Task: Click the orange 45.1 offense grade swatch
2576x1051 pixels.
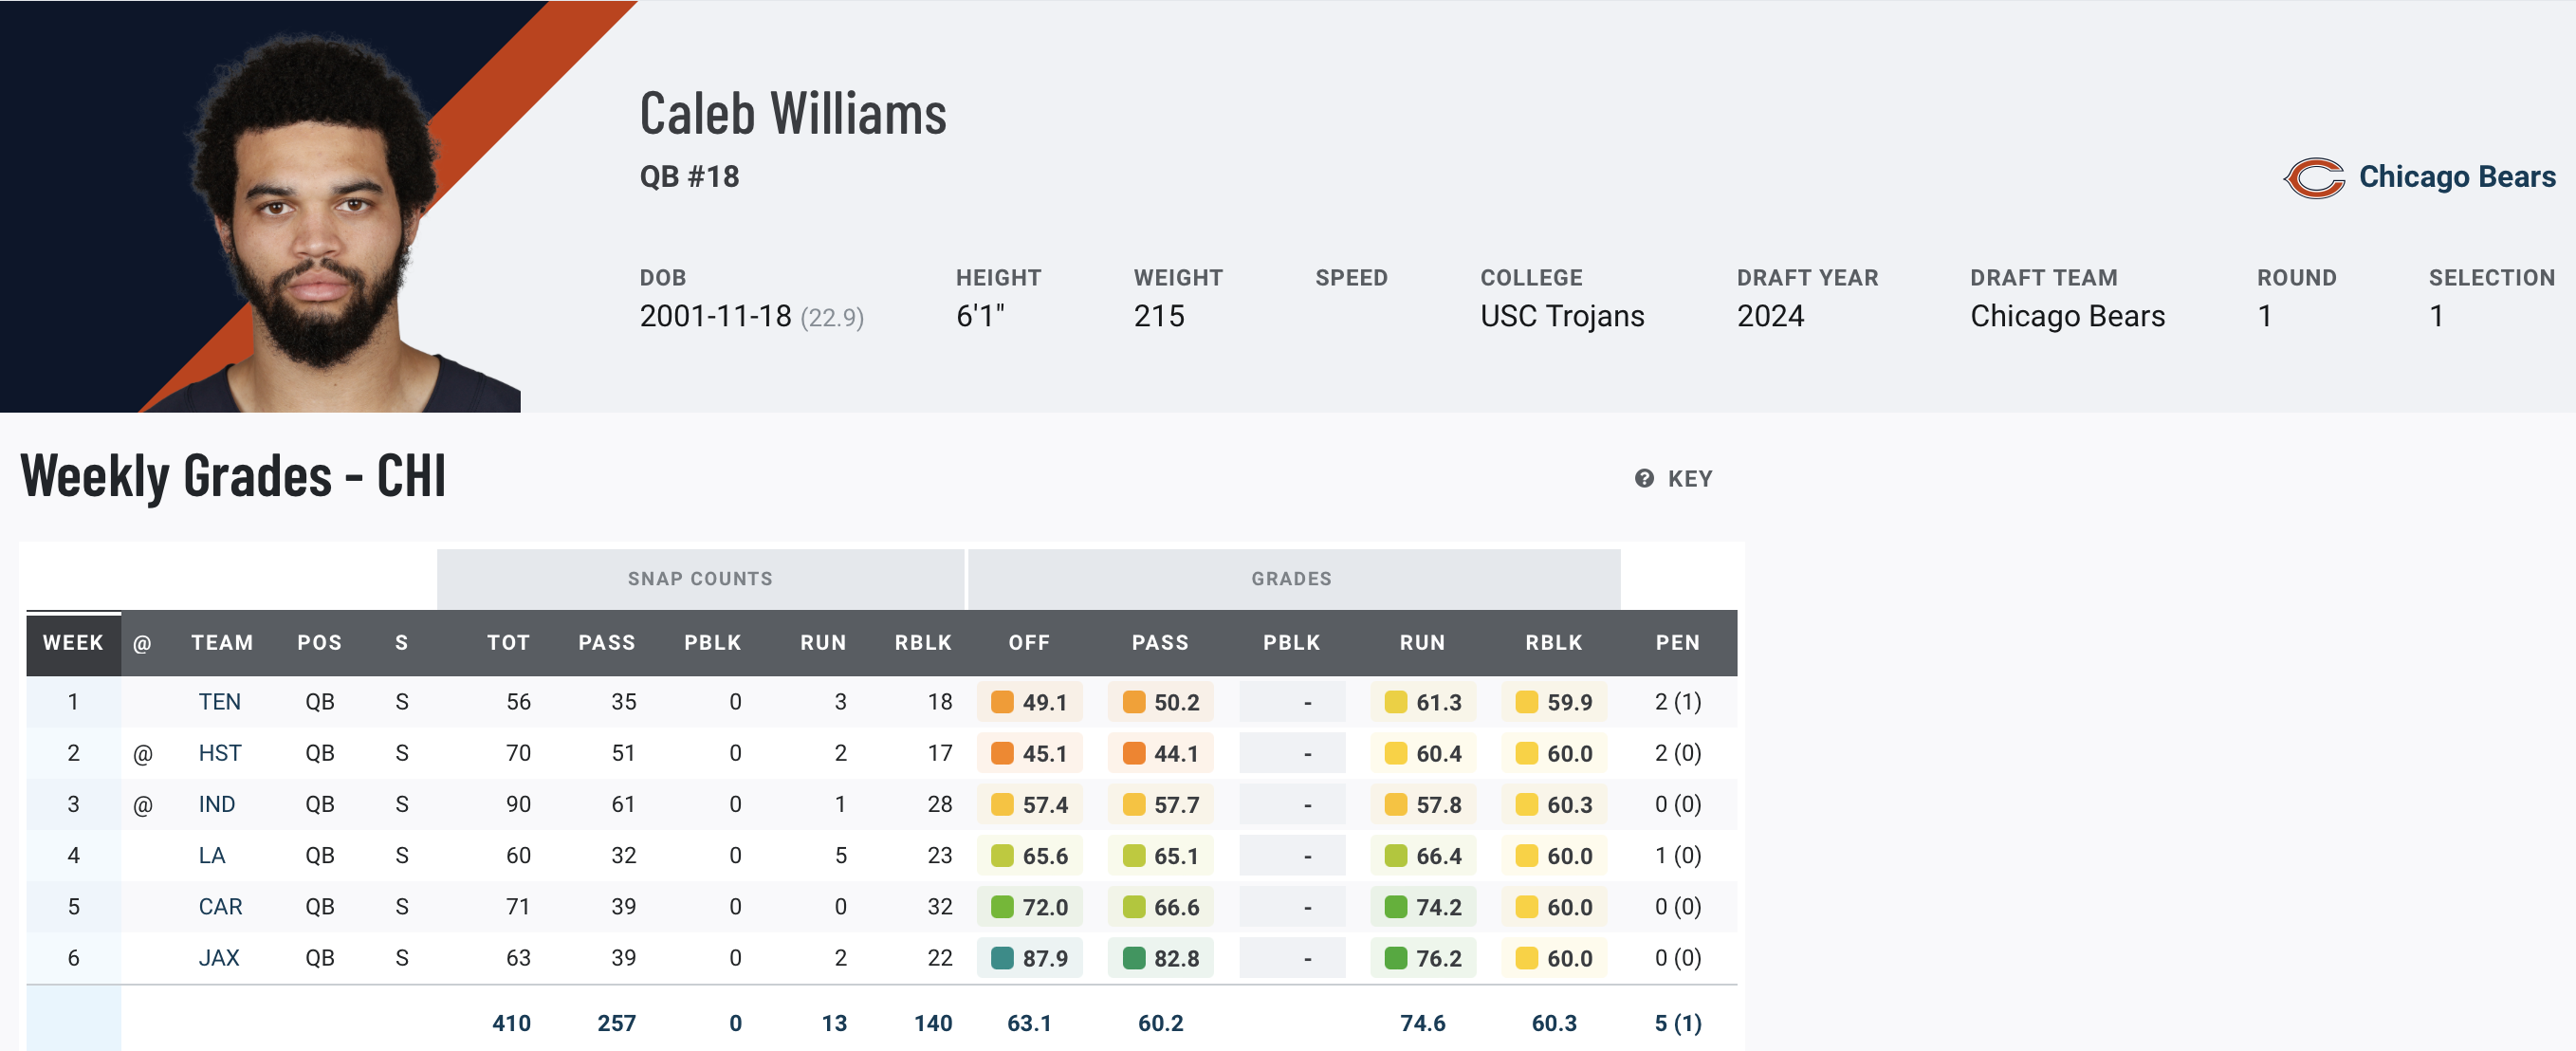Action: click(x=1002, y=753)
